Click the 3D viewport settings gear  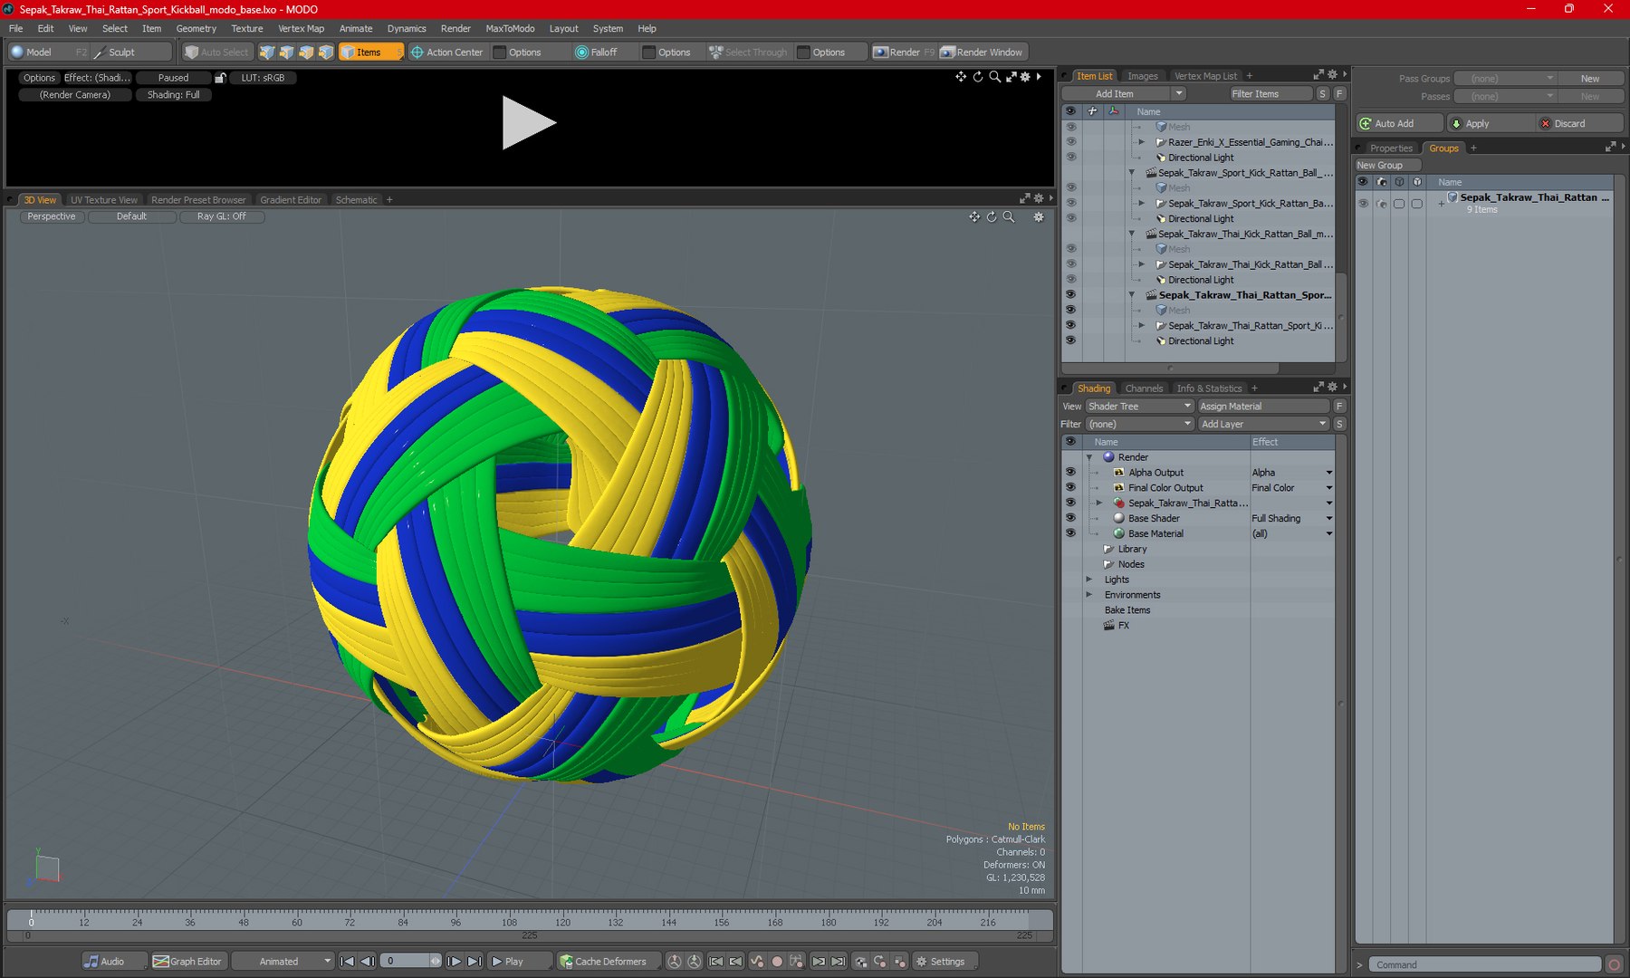pos(1039,216)
